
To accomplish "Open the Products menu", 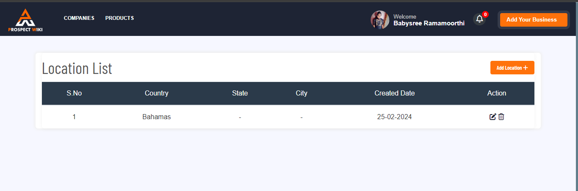I will (x=120, y=18).
